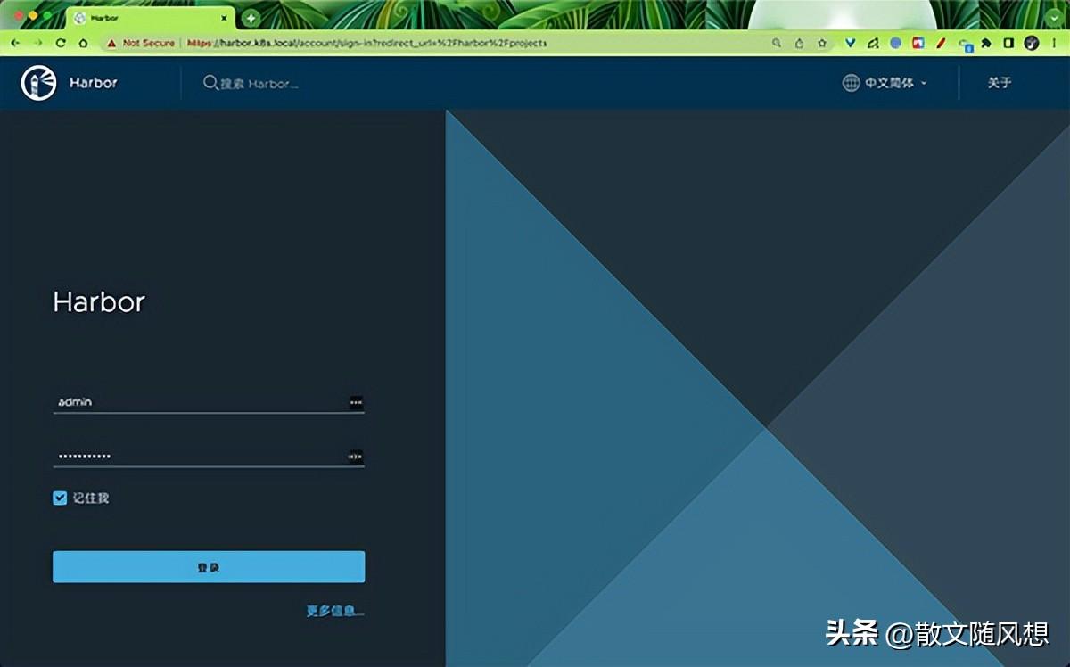Open the browser three-dot menu
Screen dimensions: 1070x667
pos(1053,43)
